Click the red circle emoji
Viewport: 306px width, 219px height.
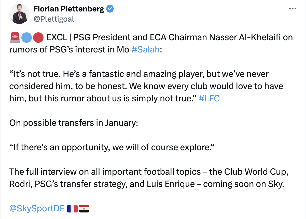click(38, 37)
